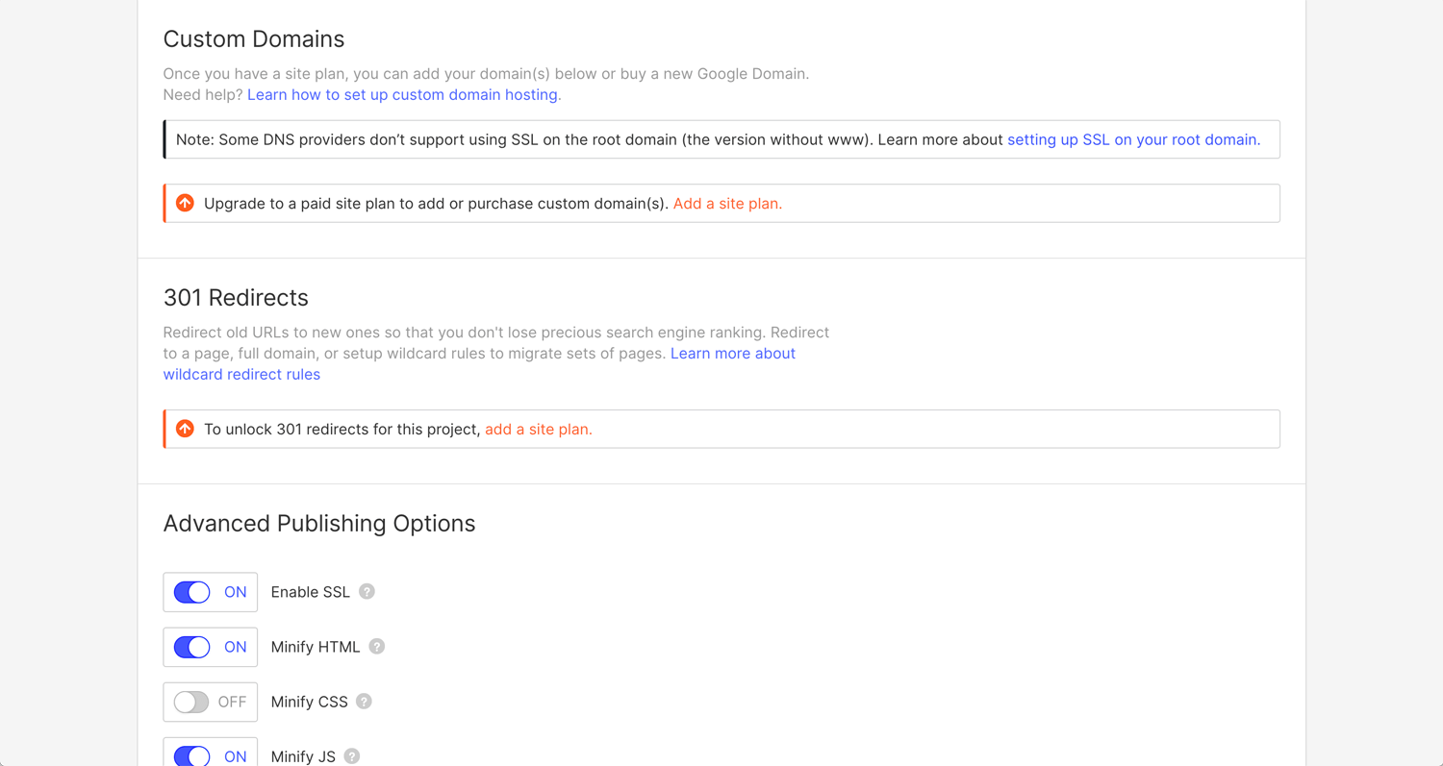Click the 301 Redirects section heading
The height and width of the screenshot is (766, 1443).
[236, 297]
